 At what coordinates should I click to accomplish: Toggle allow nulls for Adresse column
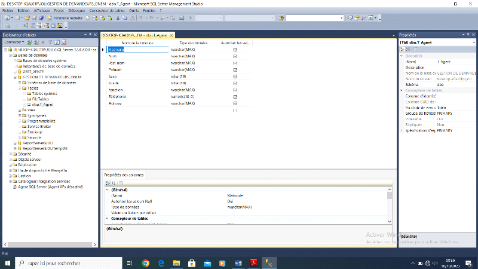(235, 103)
